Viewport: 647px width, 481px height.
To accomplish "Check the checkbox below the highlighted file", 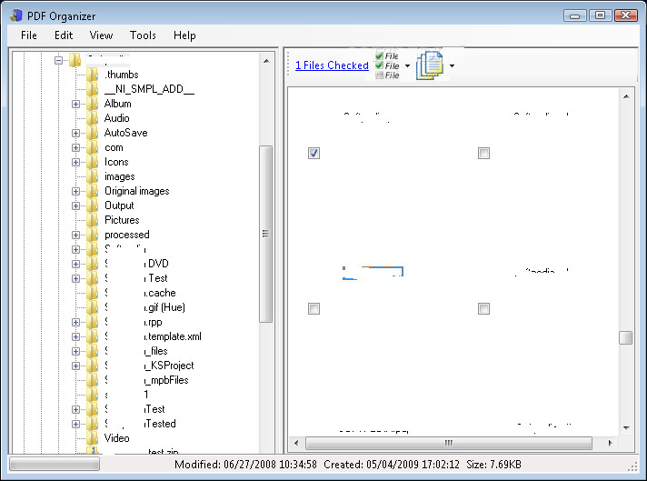I will 314,308.
